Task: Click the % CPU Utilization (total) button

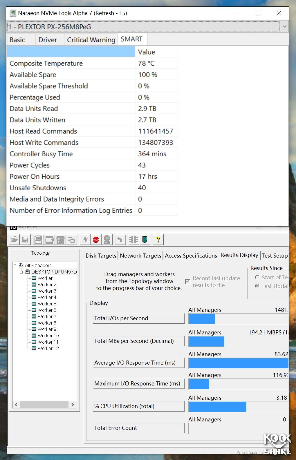Action: click(x=139, y=406)
